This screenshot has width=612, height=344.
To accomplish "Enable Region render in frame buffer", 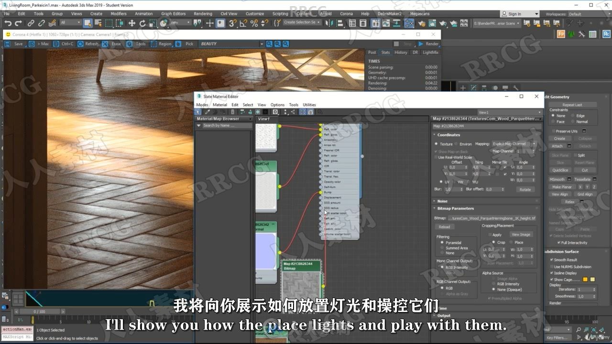I will click(x=161, y=43).
